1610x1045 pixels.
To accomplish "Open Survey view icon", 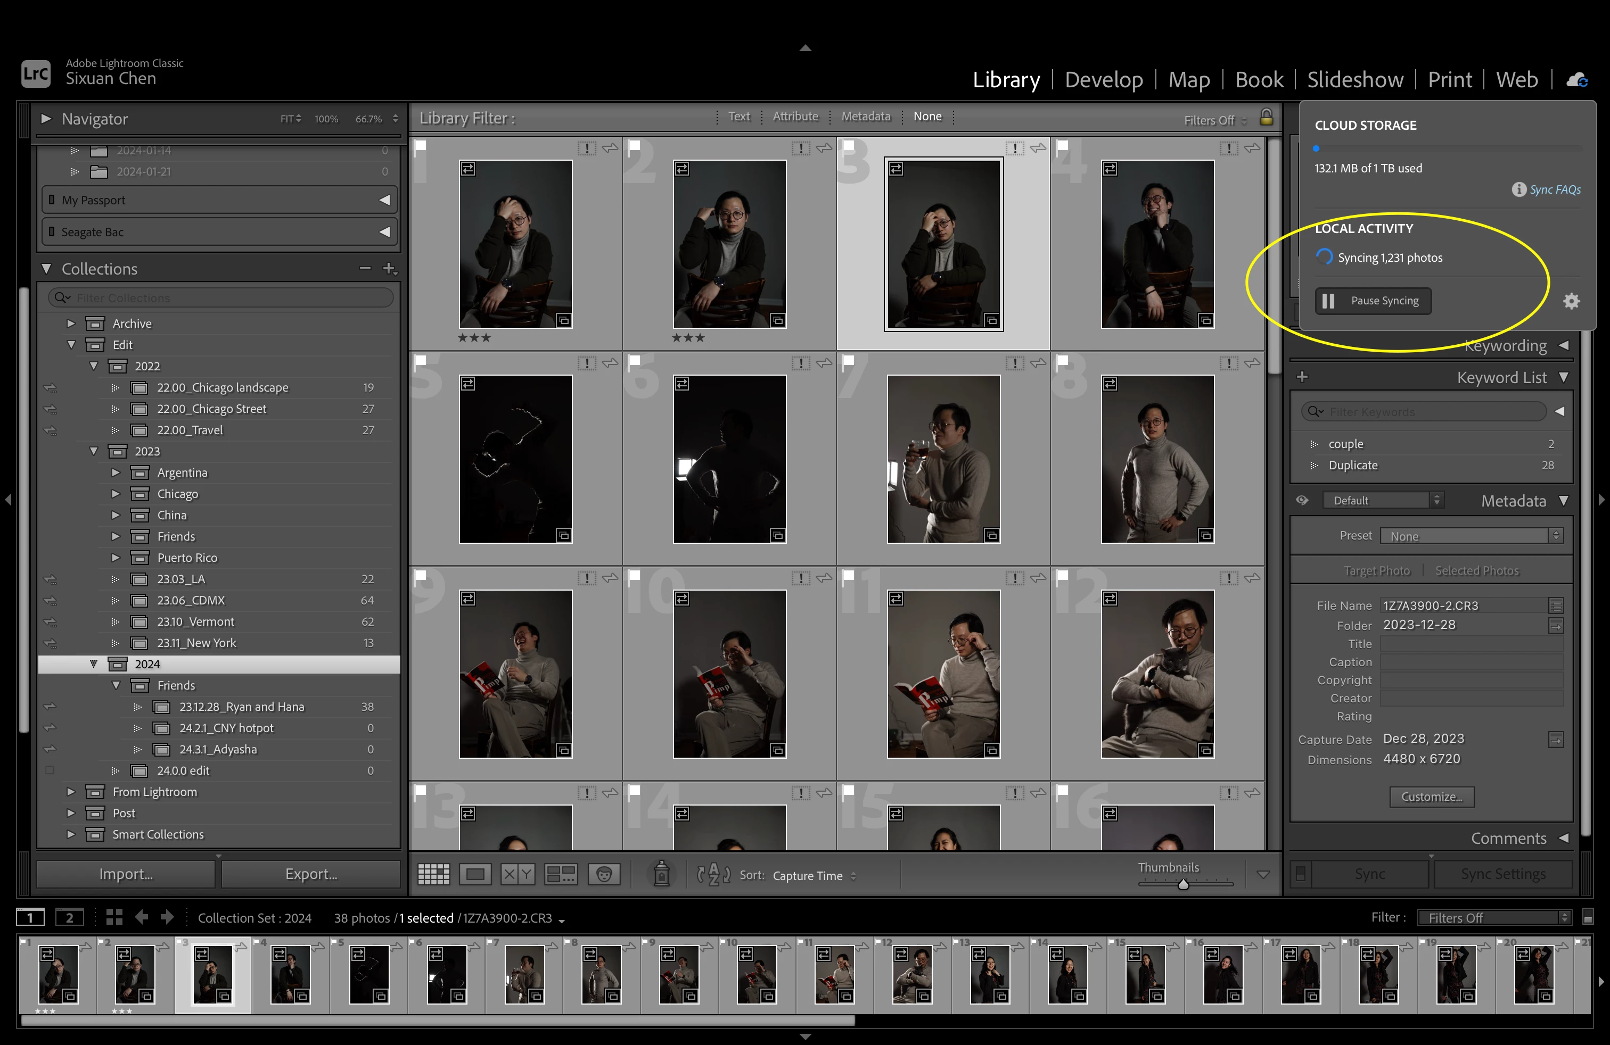I will tap(561, 874).
